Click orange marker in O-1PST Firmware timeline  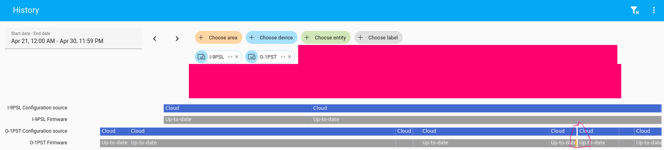tap(577, 143)
